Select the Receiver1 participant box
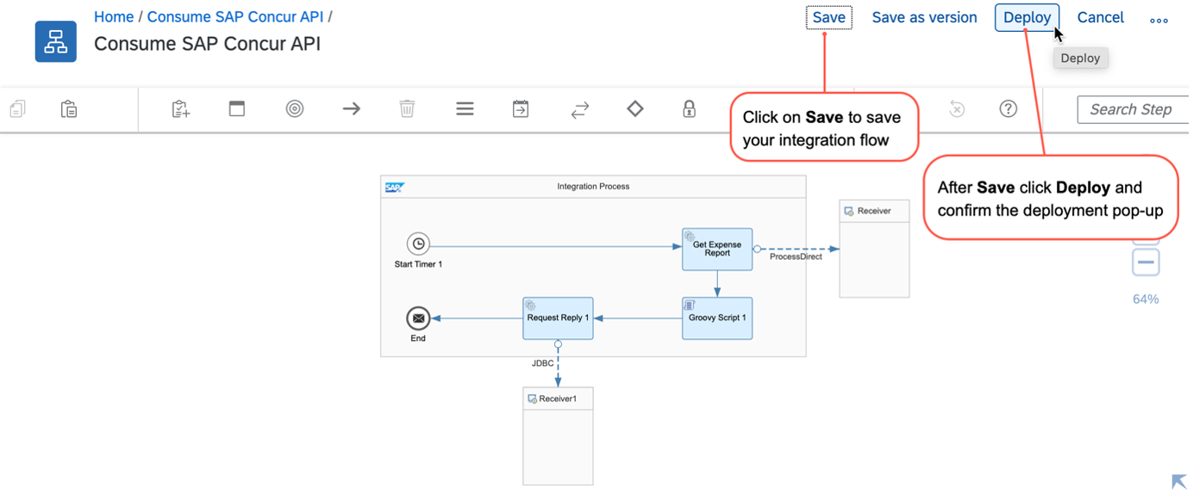This screenshot has width=1193, height=494. click(558, 436)
